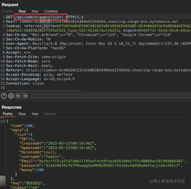Image resolution: width=191 pixels, height=189 pixels.
Task: Select the Response Pretty tab
Action: pyautogui.click(x=8, y=114)
